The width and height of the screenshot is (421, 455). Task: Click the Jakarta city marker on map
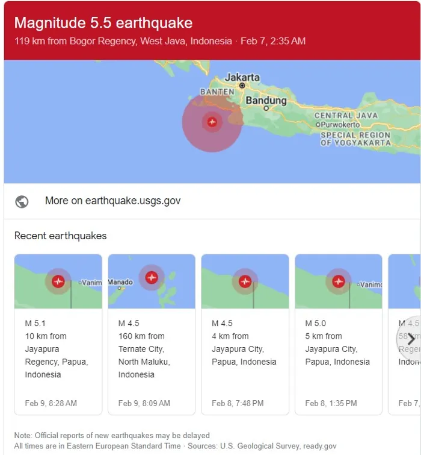242,86
